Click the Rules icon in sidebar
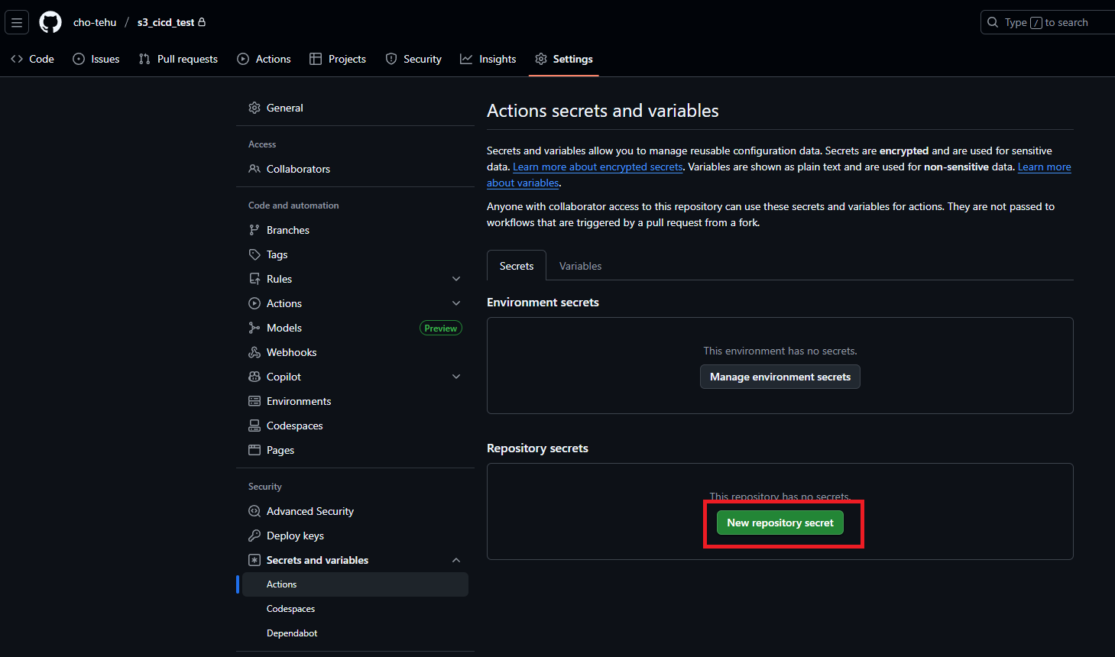The image size is (1115, 657). pyautogui.click(x=254, y=279)
